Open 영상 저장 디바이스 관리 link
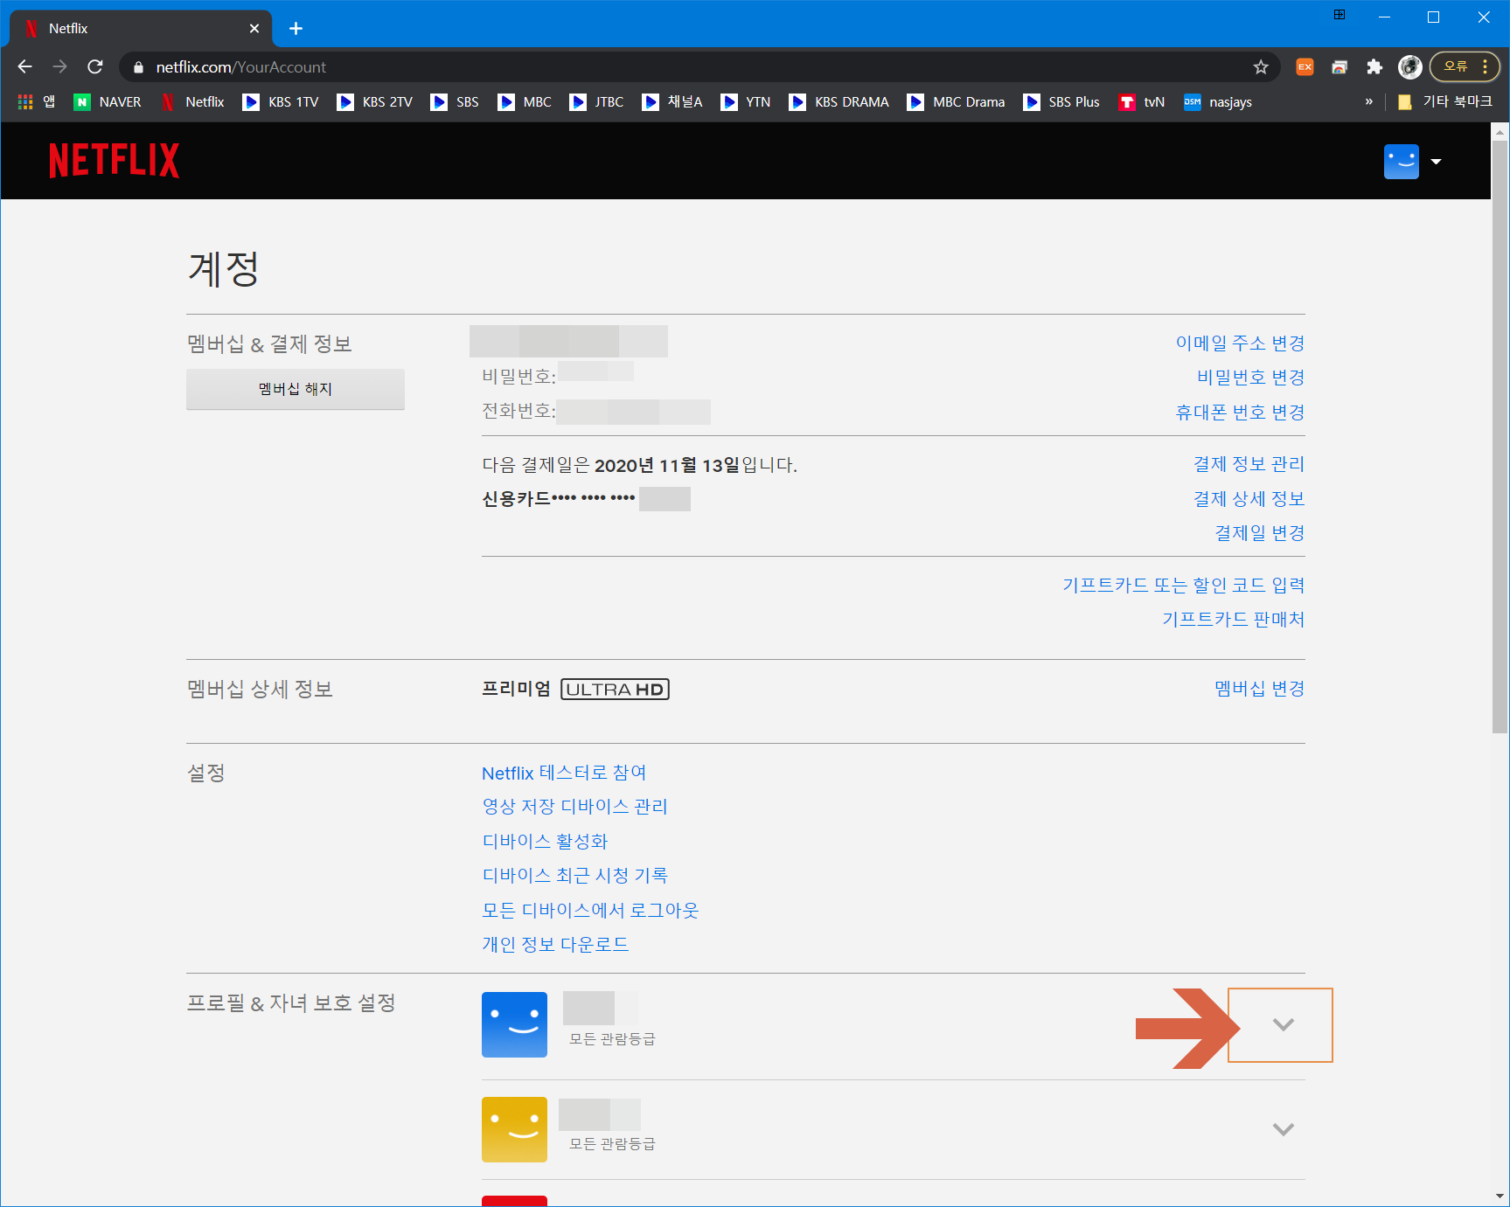The image size is (1510, 1207). pos(574,806)
